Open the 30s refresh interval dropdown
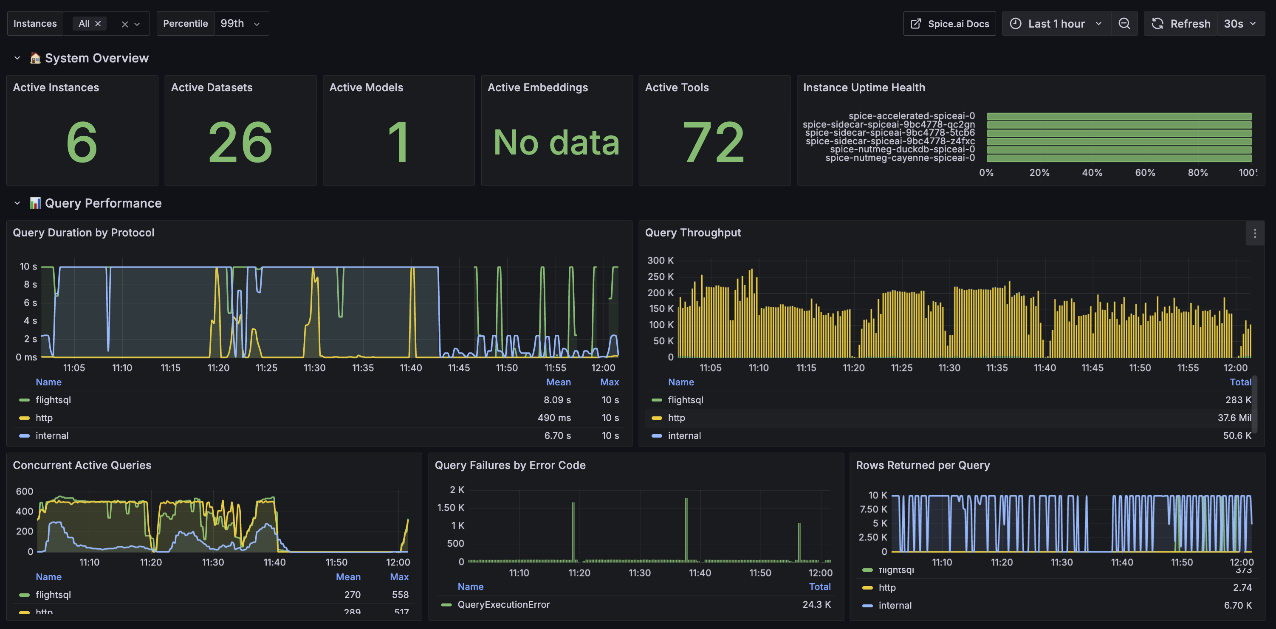1276x629 pixels. pos(1240,24)
